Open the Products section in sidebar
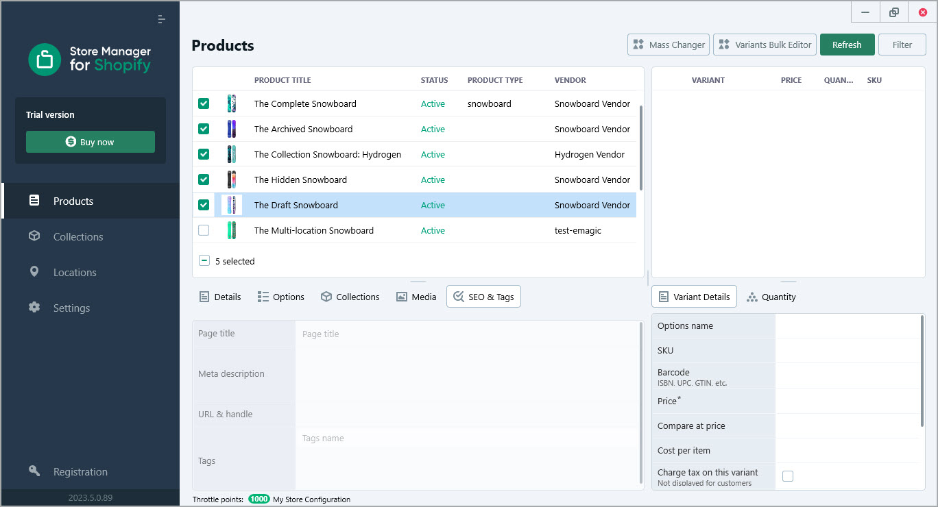This screenshot has height=507, width=938. click(x=90, y=201)
